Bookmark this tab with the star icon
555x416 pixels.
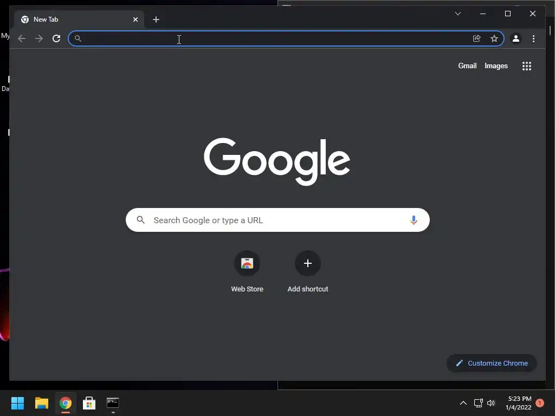pos(494,38)
